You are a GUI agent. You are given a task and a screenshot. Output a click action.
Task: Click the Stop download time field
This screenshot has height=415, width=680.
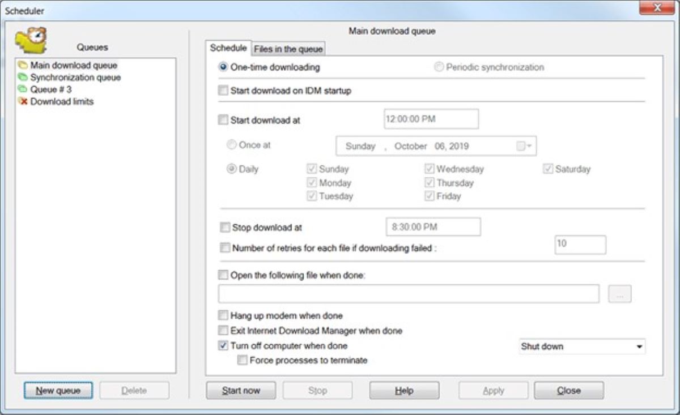(x=433, y=227)
